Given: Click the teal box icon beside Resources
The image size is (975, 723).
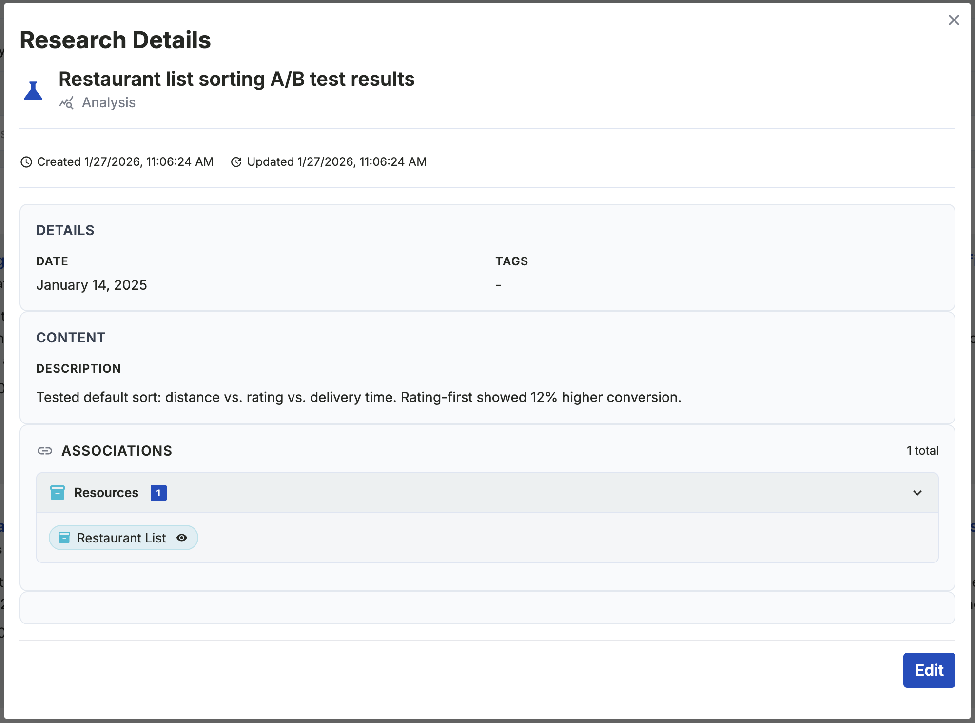Looking at the screenshot, I should point(58,493).
